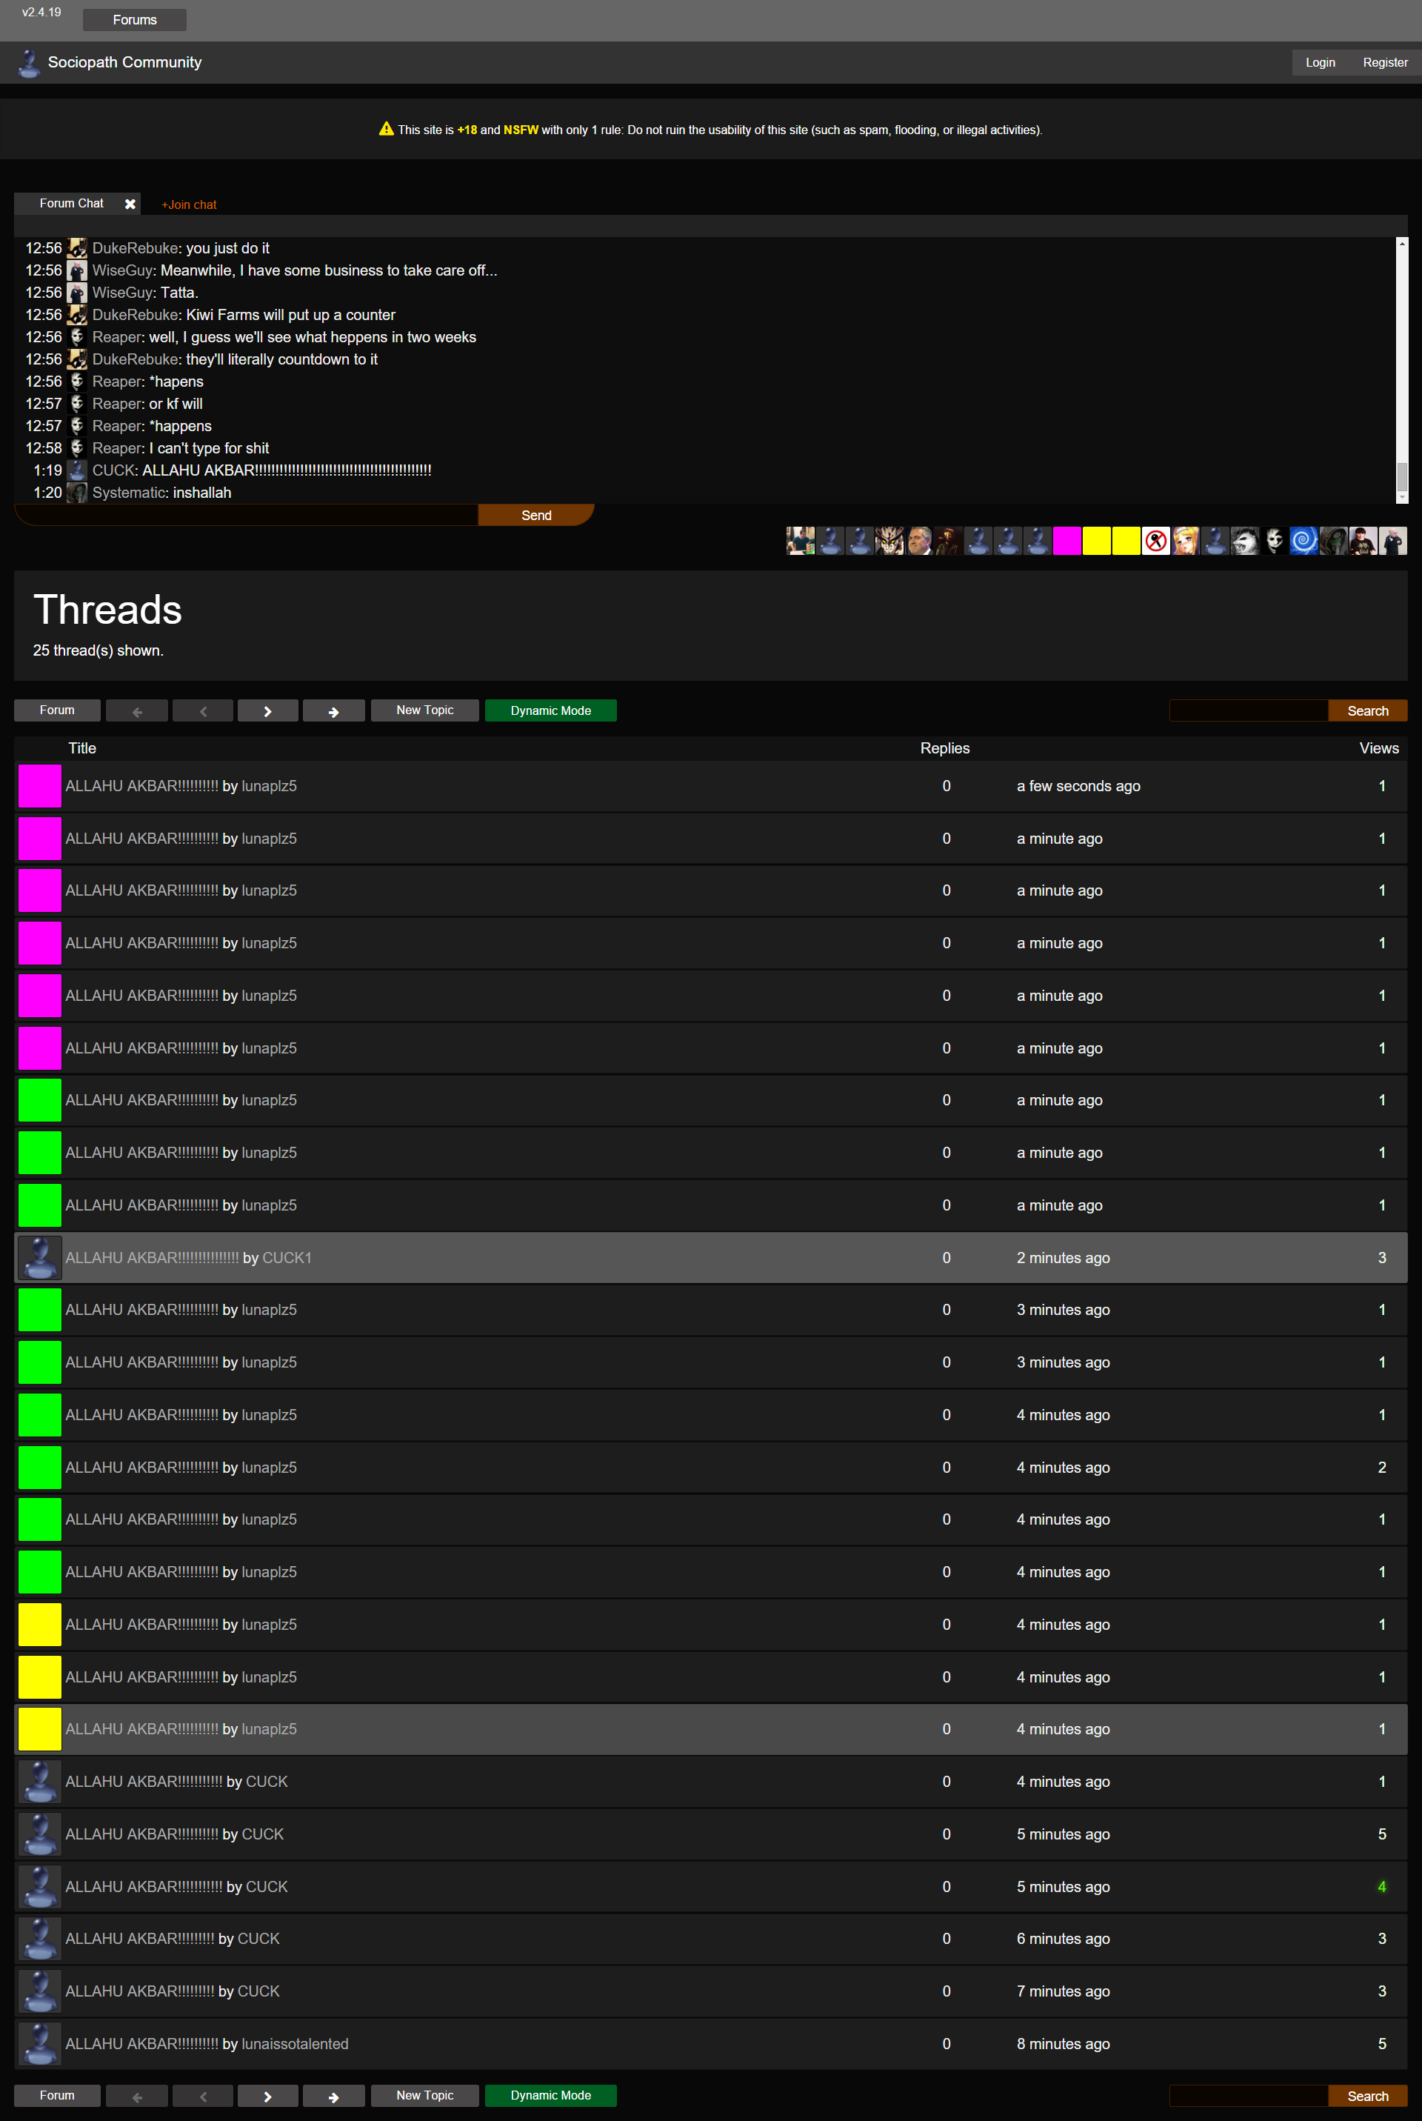
Task: Click the Register button
Action: 1385,62
